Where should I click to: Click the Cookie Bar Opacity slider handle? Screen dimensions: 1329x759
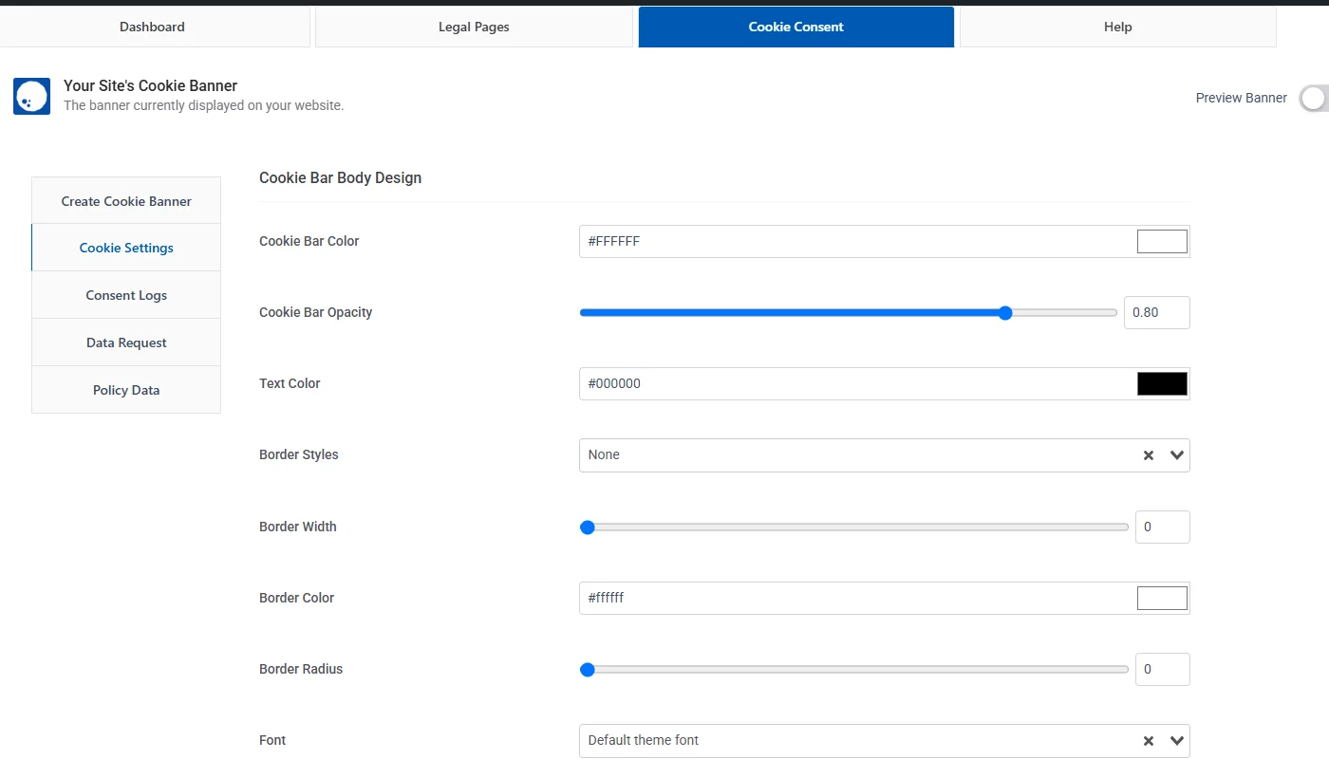[x=1005, y=313]
